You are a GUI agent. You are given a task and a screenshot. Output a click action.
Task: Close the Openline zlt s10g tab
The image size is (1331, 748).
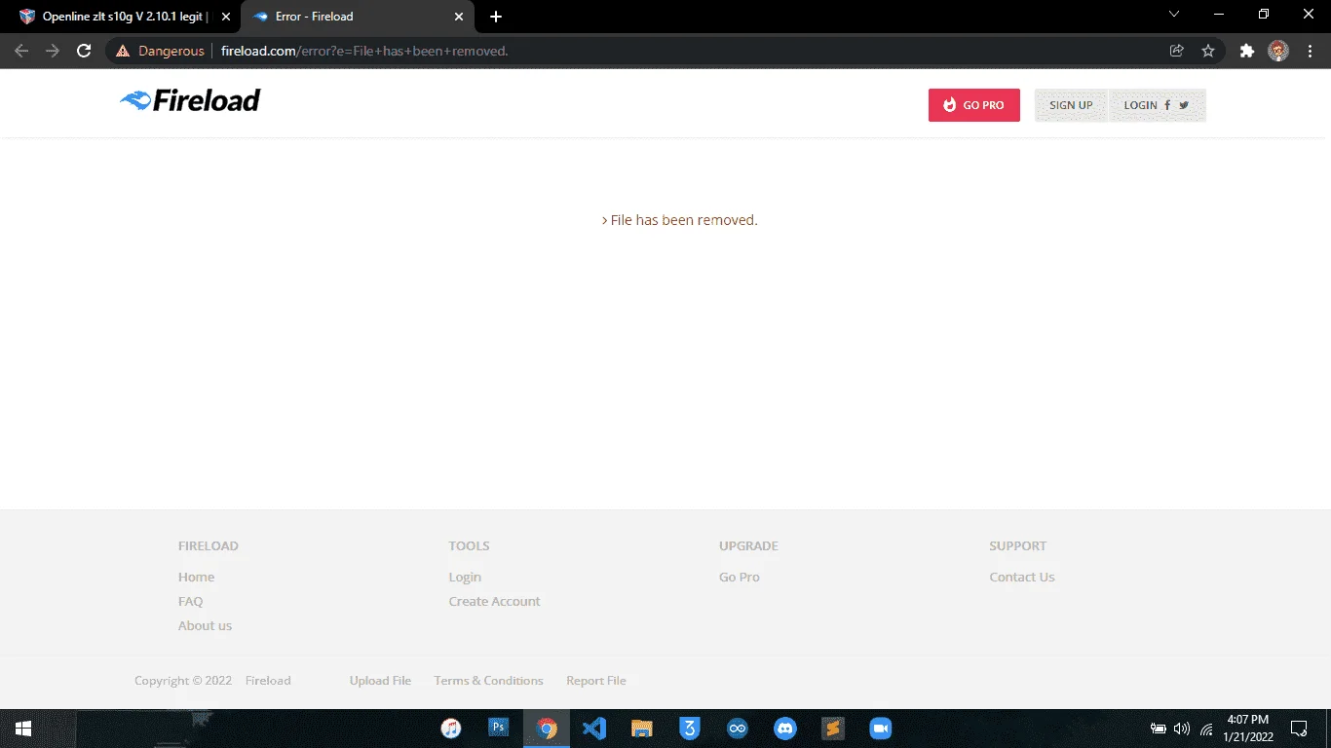tap(225, 17)
